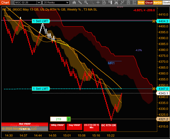170x139 pixels.
Task: Click the 4315.0 price axis label
Action: coord(163,126)
